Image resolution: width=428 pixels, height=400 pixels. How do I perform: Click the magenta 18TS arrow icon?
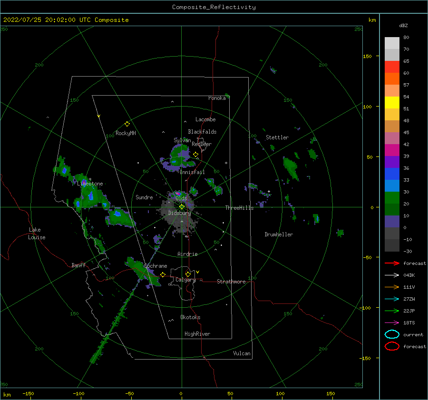pos(392,323)
